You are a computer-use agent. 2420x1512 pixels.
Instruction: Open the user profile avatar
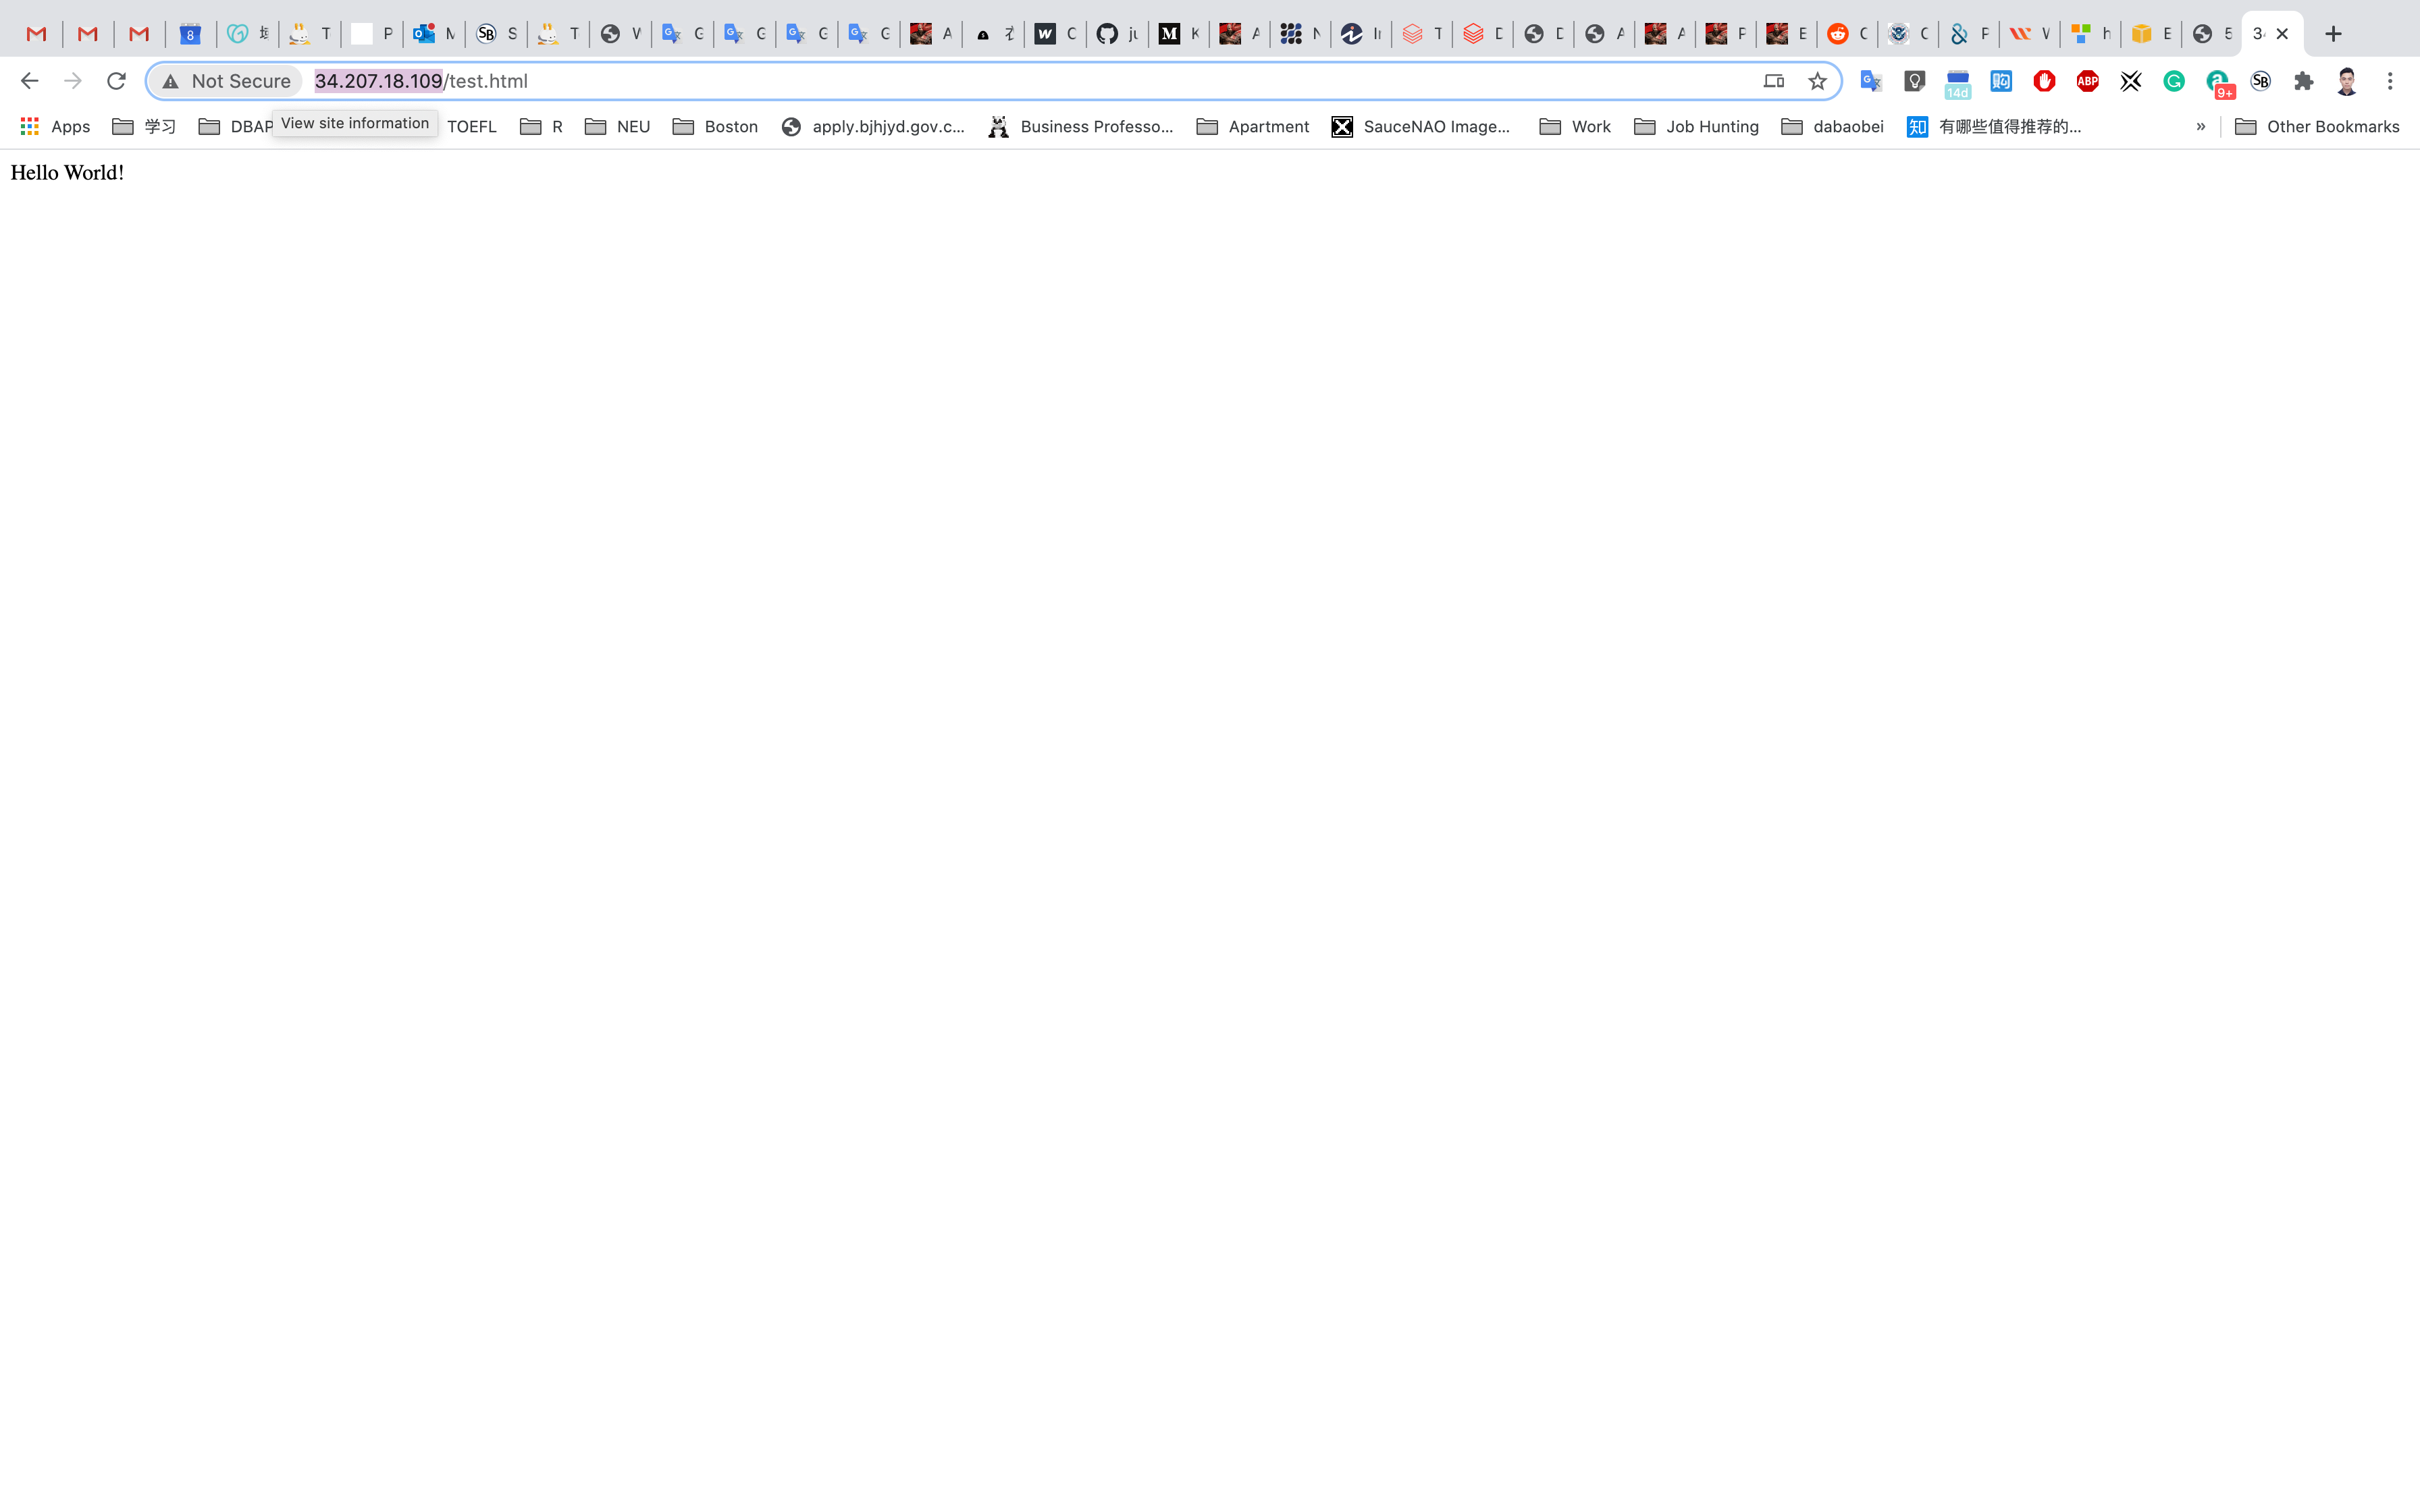click(x=2347, y=81)
